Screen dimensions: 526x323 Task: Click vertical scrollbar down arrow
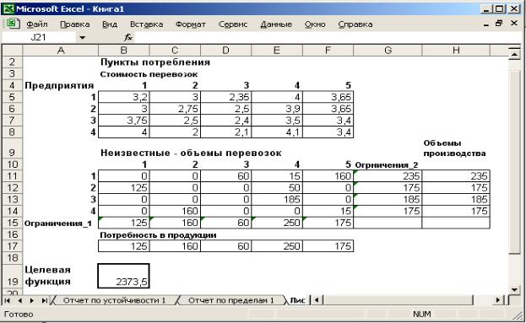[x=514, y=289]
